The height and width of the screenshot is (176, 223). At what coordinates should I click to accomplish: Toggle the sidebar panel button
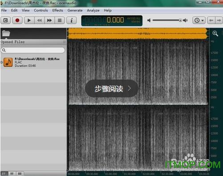pos(6,20)
